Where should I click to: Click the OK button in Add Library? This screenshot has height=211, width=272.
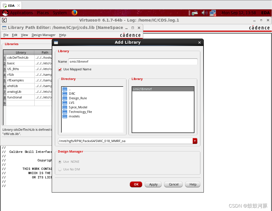pyautogui.click(x=136, y=184)
